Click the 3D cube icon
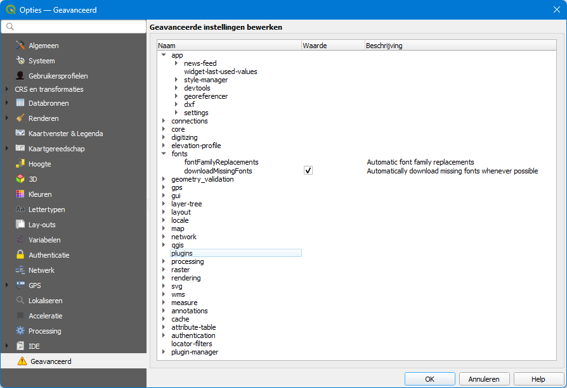Image resolution: width=567 pixels, height=388 pixels. click(20, 178)
